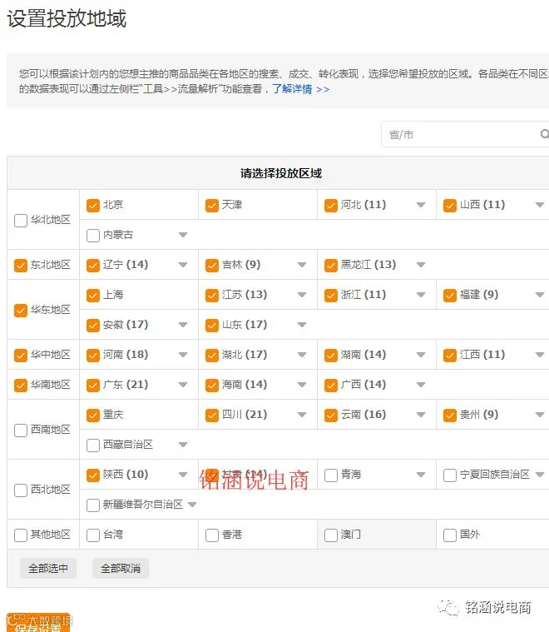Image resolution: width=549 pixels, height=632 pixels.
Task: Click the search magnifier icon
Action: pos(545,134)
